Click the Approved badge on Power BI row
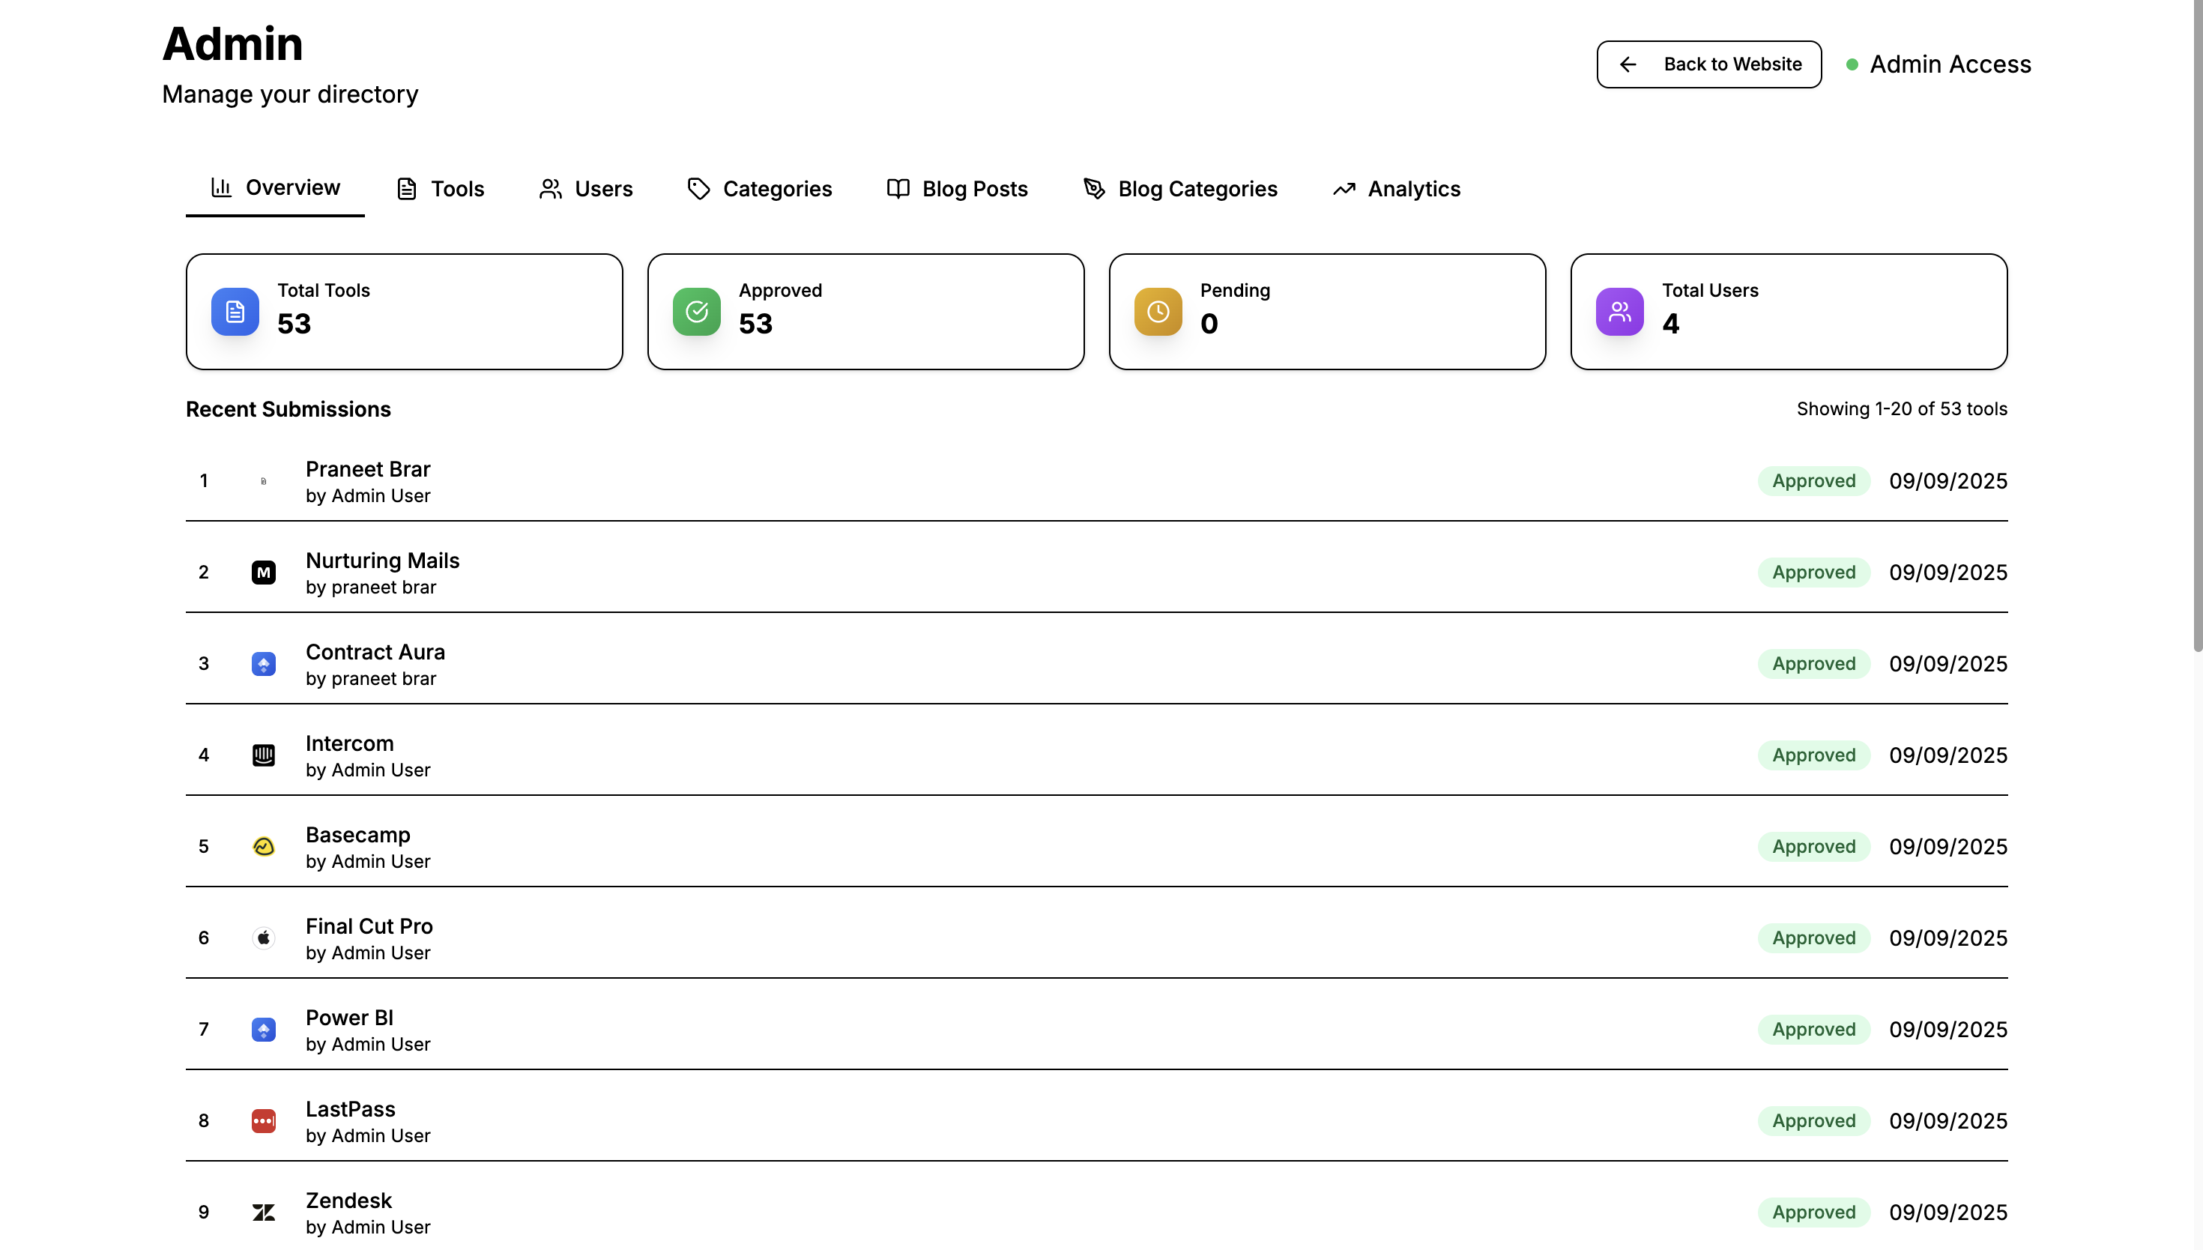Viewport: 2203px width, 1250px height. coord(1813,1030)
